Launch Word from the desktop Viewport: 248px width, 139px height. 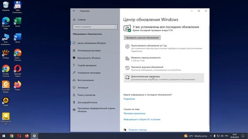pos(17,38)
